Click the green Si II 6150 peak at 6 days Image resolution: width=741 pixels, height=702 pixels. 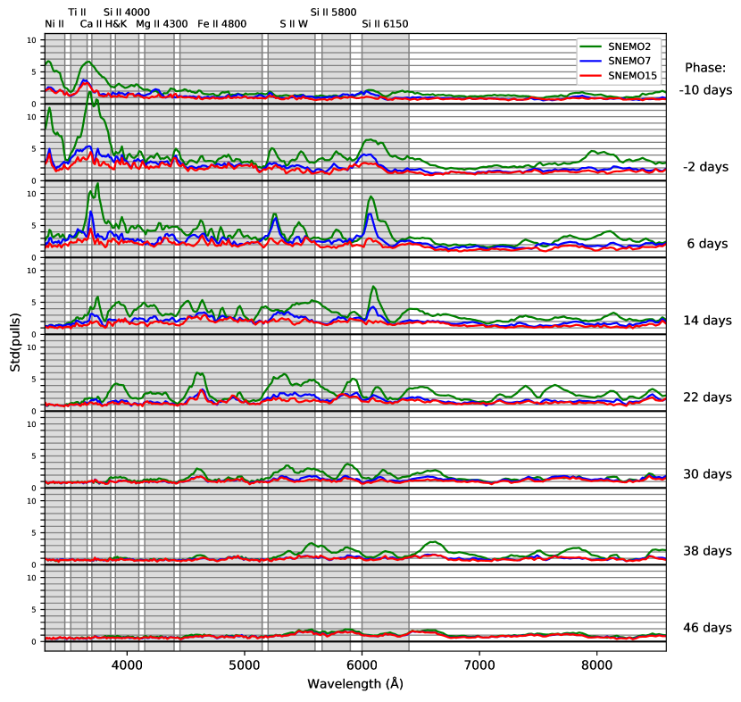tap(371, 197)
